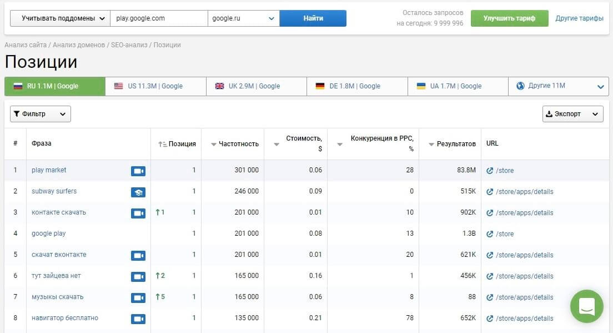This screenshot has height=333, width=613.
Task: Open external link icon for контакте скачать URL
Action: (x=490, y=213)
